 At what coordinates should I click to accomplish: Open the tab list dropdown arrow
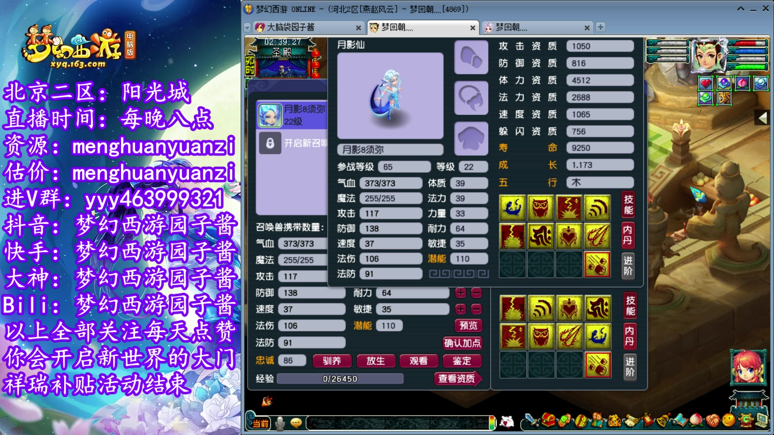tap(248, 27)
